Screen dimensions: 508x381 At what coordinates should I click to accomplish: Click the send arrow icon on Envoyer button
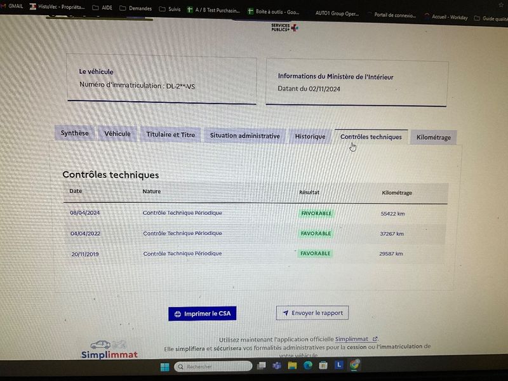click(285, 313)
